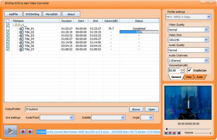This screenshot has height=140, width=217.
Task: Sort by the Duration column header
Action: click(x=67, y=21)
